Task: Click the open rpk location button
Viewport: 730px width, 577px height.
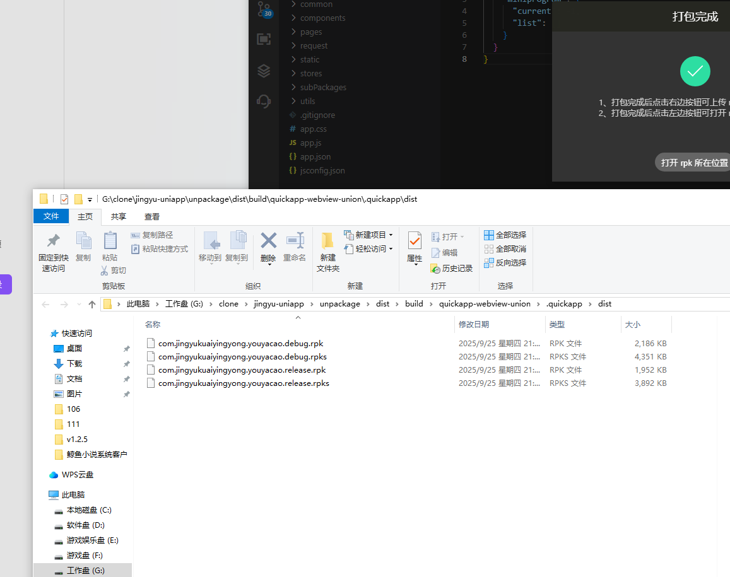Action: pos(693,163)
